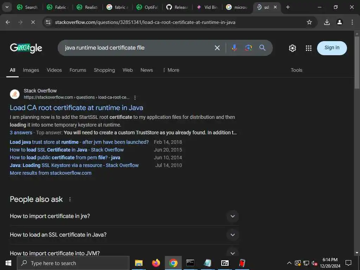Open More results from stackoverflow.com
360x270 pixels.
click(x=51, y=173)
